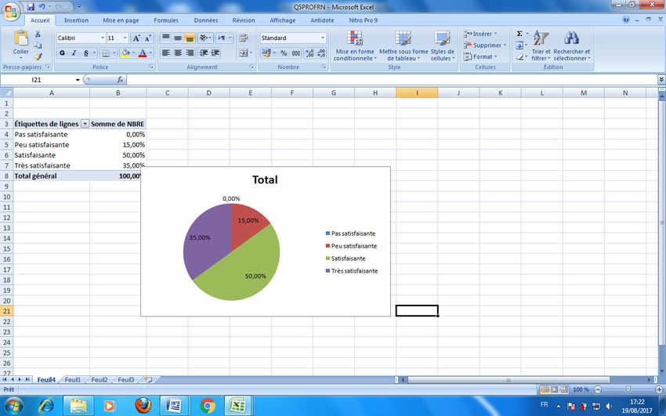
Task: Open the Étiquettes de lignes filter dropdown
Action: (85, 124)
